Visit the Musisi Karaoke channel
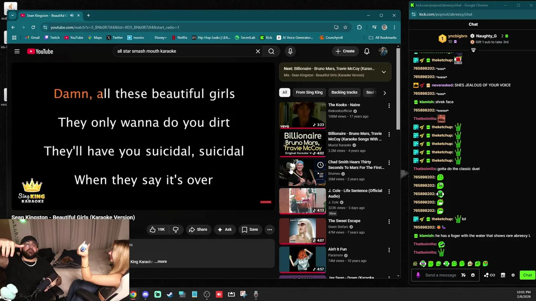The image size is (536, 301). [340, 145]
